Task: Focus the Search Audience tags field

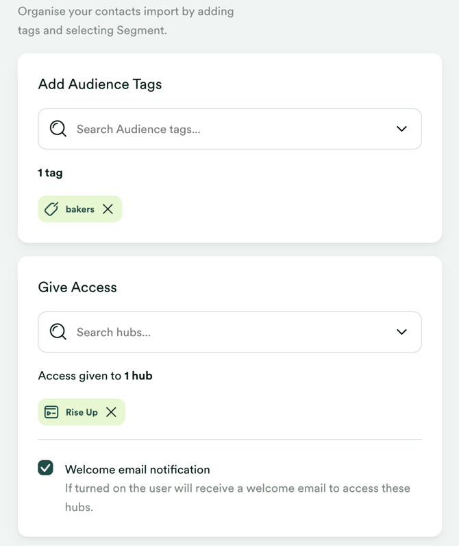Action: (230, 129)
